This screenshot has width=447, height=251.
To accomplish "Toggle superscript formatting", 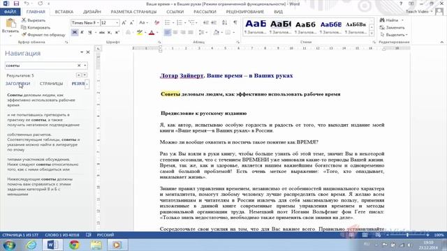I will pyautogui.click(x=117, y=33).
